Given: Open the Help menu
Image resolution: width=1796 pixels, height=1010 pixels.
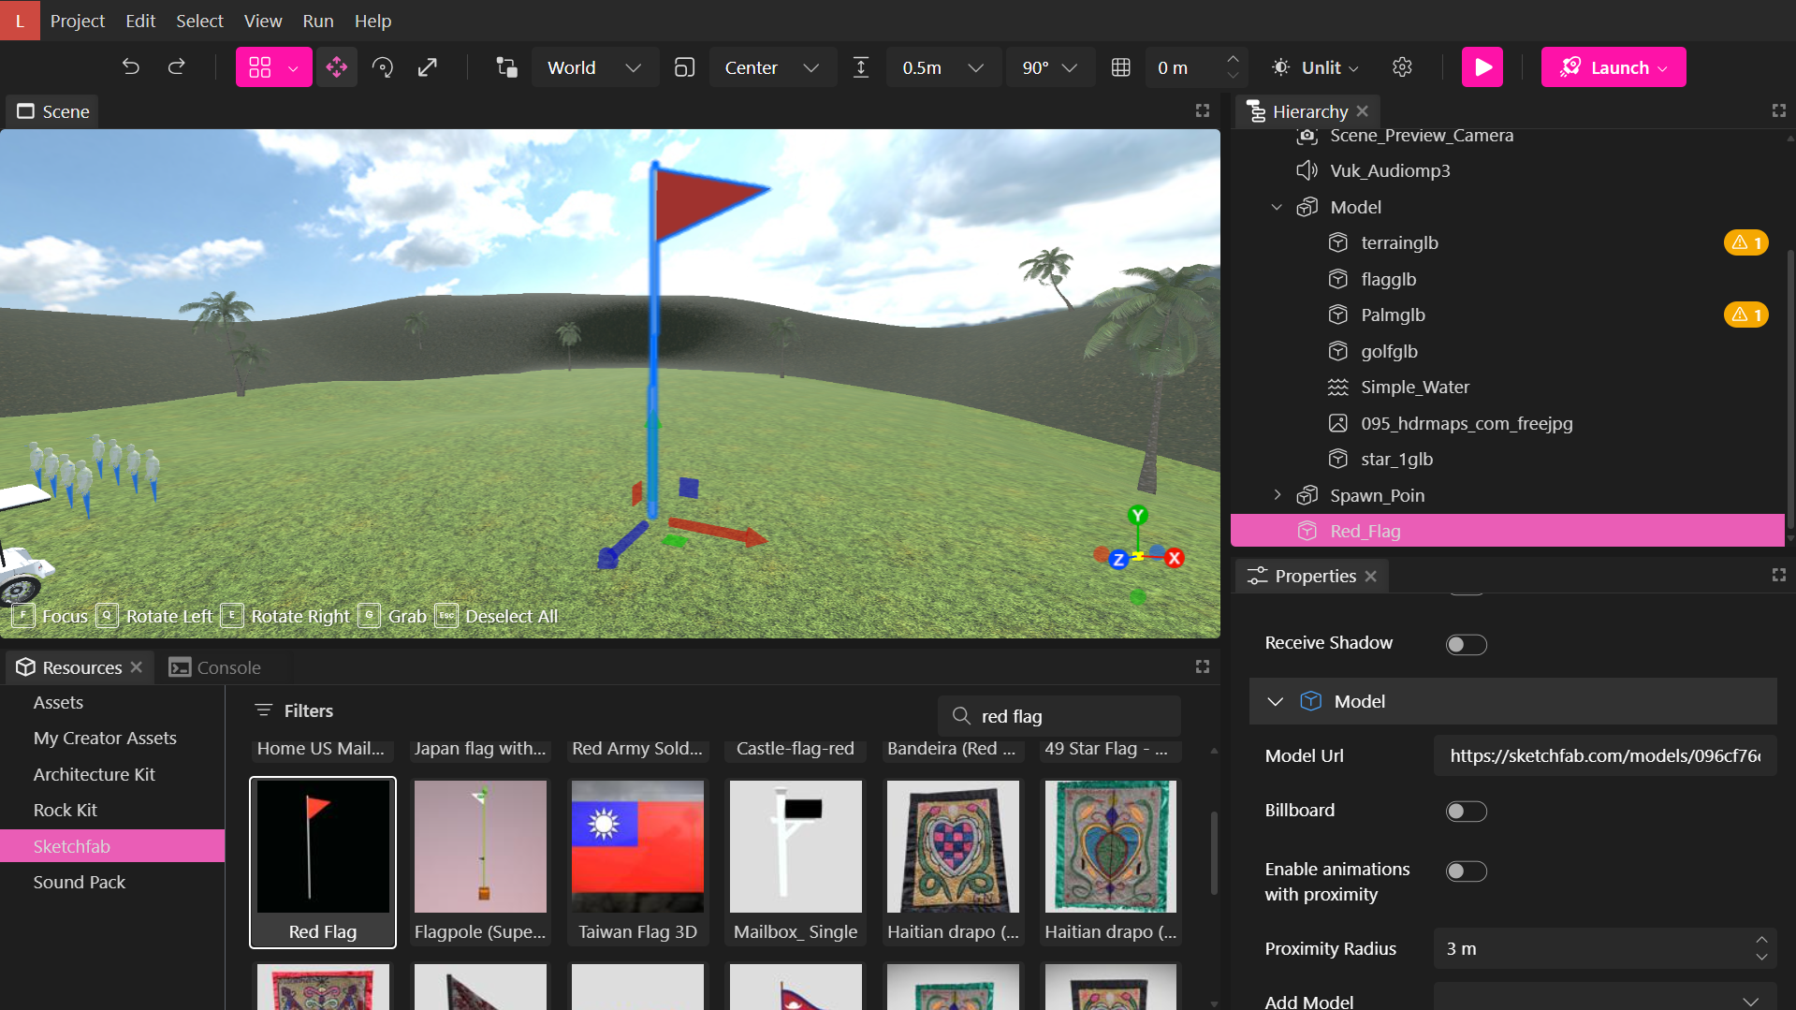Looking at the screenshot, I should click(372, 21).
